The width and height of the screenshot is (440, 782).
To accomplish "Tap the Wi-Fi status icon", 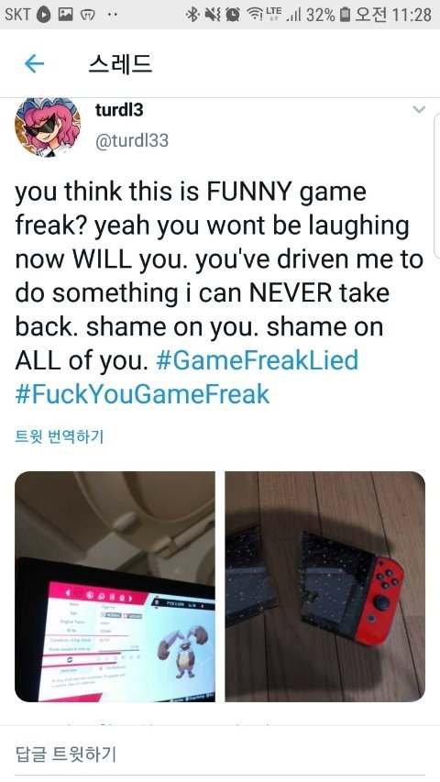I will point(257,15).
